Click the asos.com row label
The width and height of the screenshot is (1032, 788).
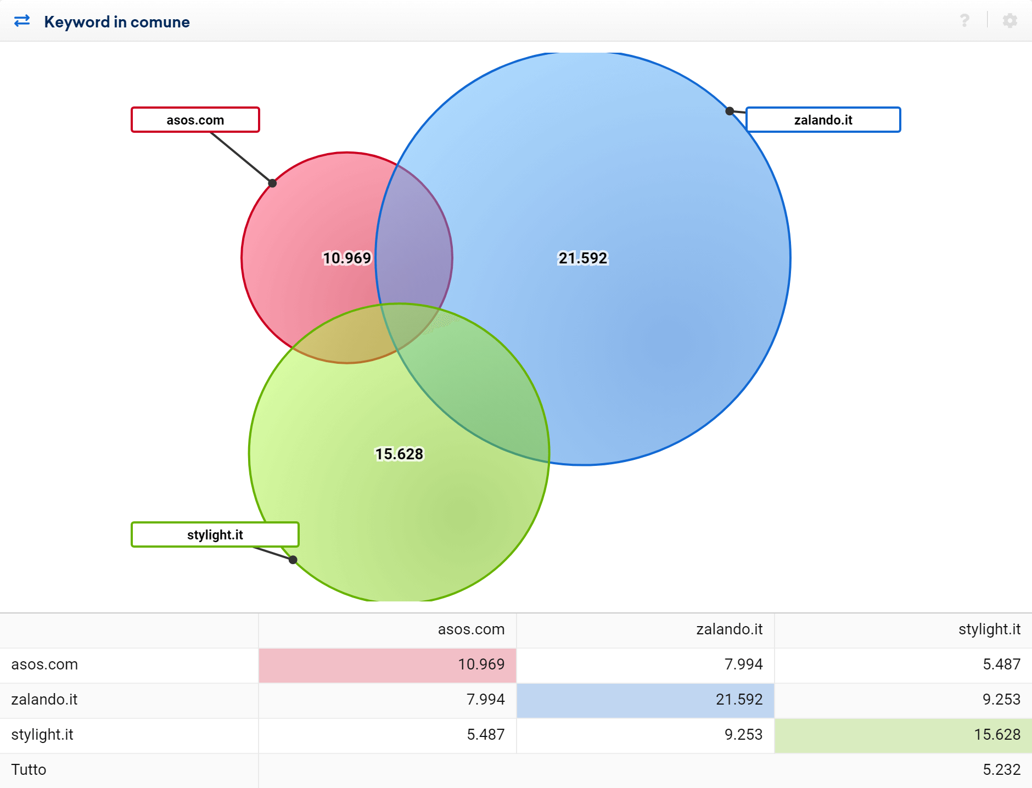[x=44, y=664]
